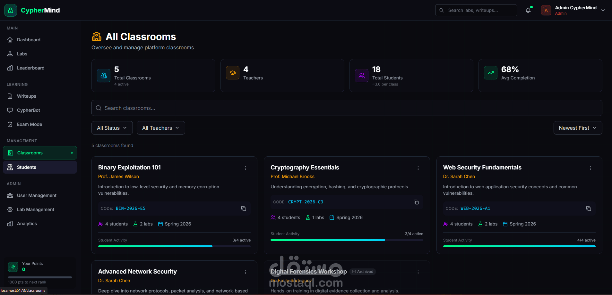Screen dimensions: 612x295
Task: Open the Web Security Fundamentals classroom title
Action: click(482, 168)
